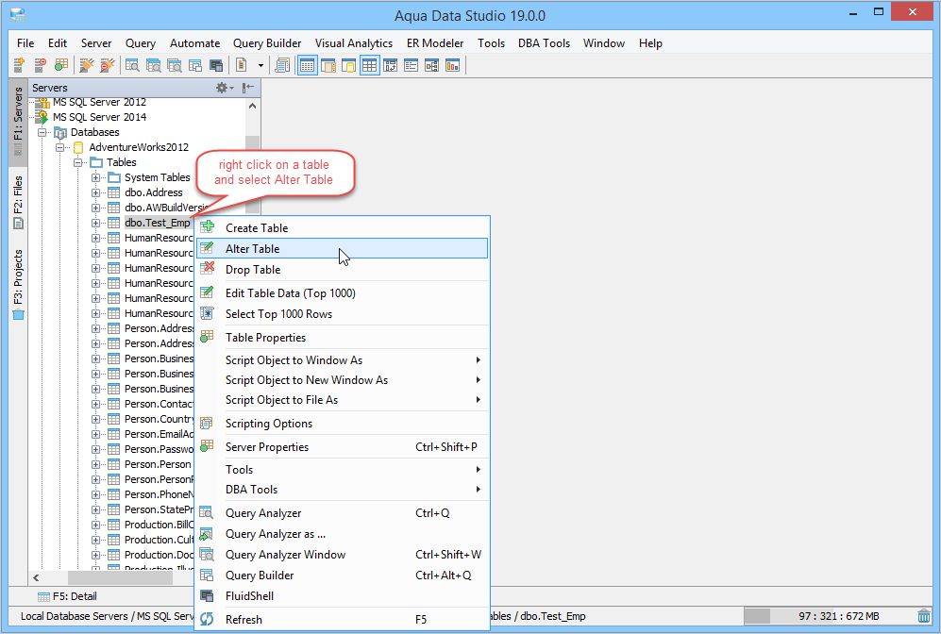This screenshot has width=941, height=634.
Task: Select Edit Table Data (Top 1000)
Action: (x=343, y=292)
